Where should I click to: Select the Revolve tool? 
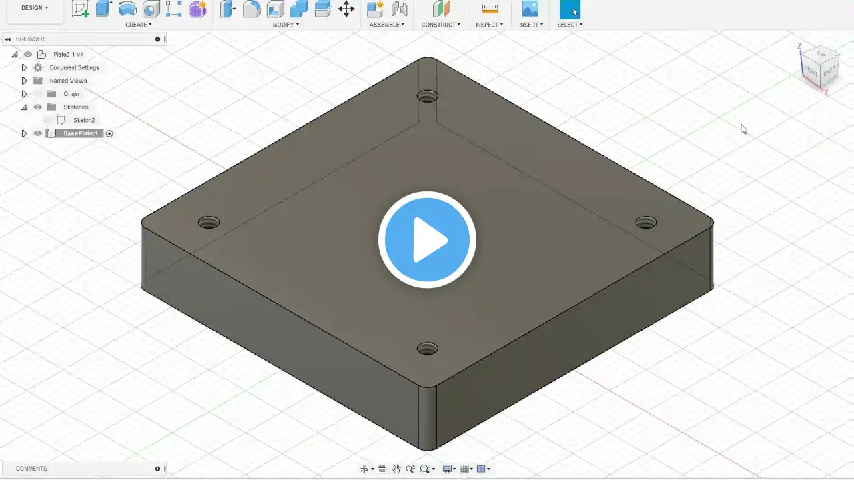[x=127, y=9]
